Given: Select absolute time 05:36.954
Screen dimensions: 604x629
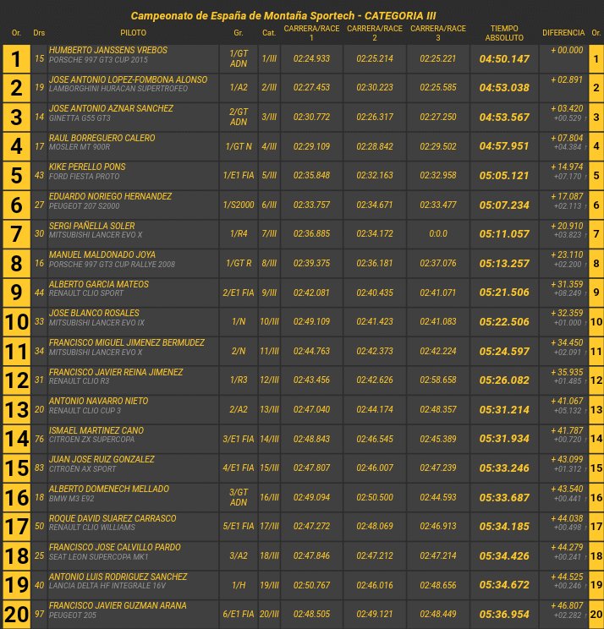Looking at the screenshot, I should [504, 615].
